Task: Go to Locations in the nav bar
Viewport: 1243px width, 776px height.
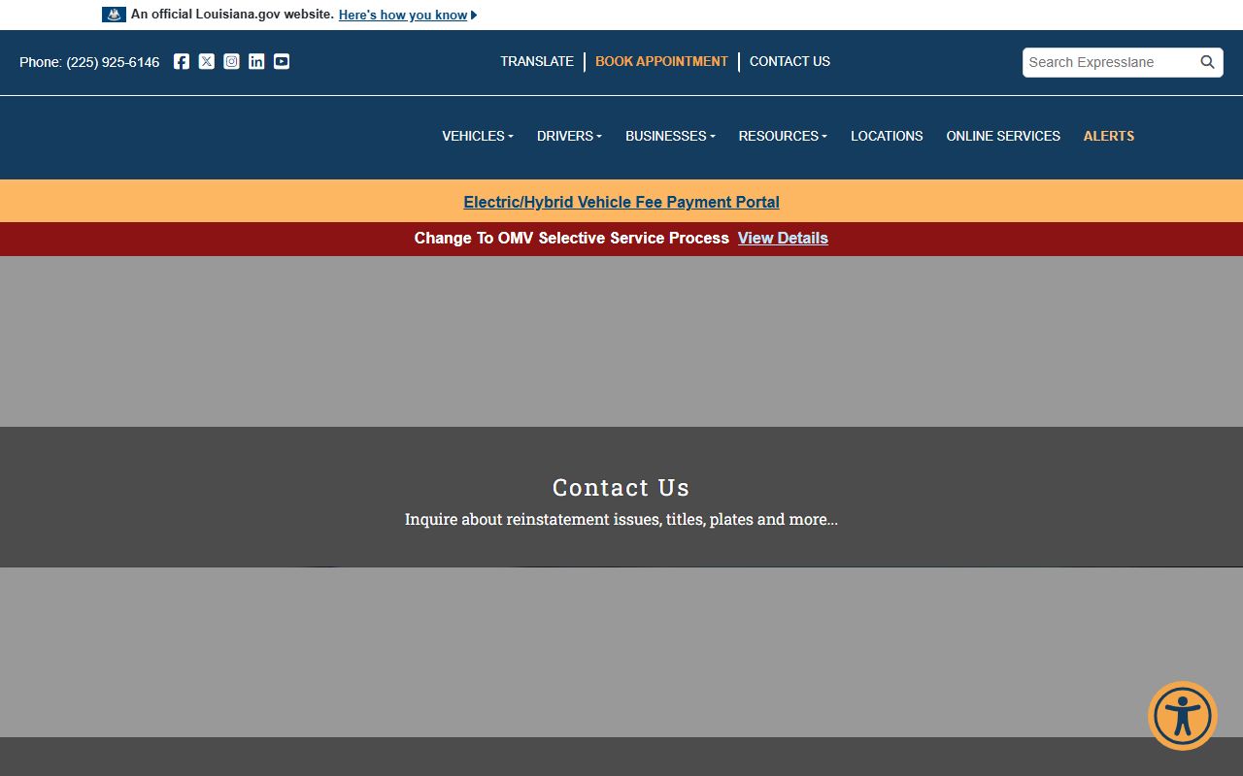Action: tap(887, 136)
